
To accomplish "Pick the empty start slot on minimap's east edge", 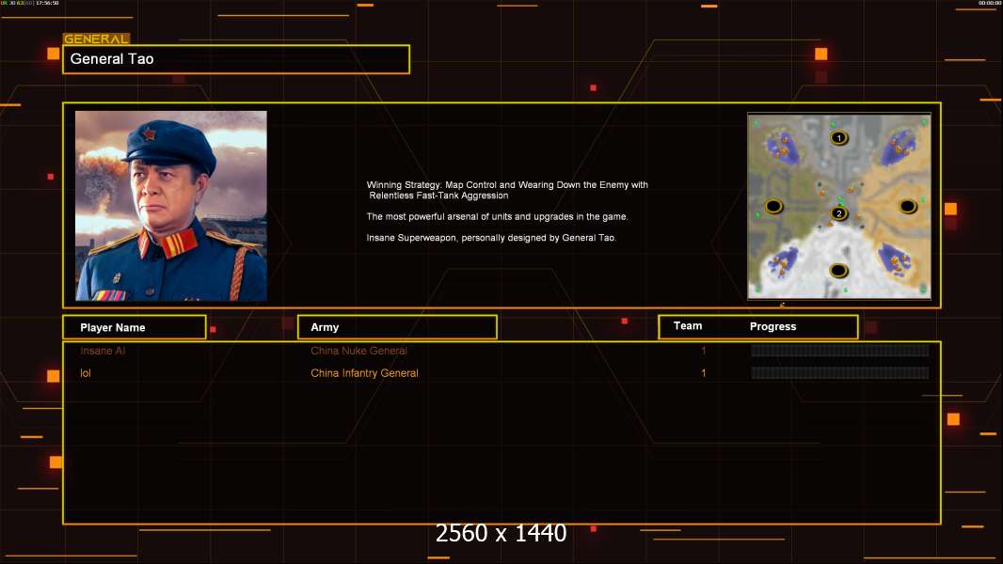I will point(908,206).
